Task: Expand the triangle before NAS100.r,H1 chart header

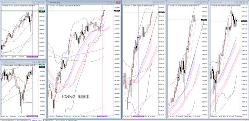Action: coord(169,6)
